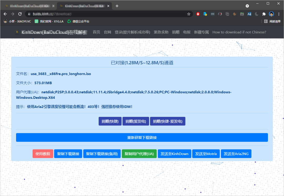Send download via 发送至KinhDown button

[174, 154]
